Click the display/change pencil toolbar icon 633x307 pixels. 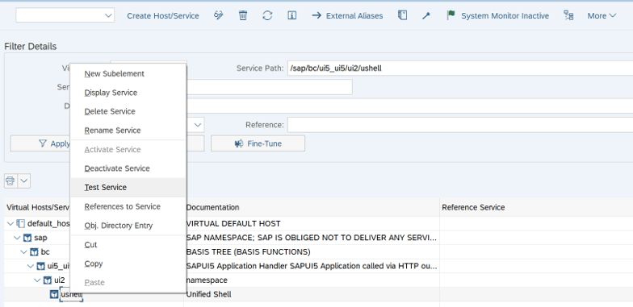[x=218, y=16]
